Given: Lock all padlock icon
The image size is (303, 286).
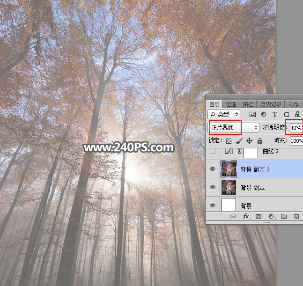Looking at the screenshot, I should 260,141.
